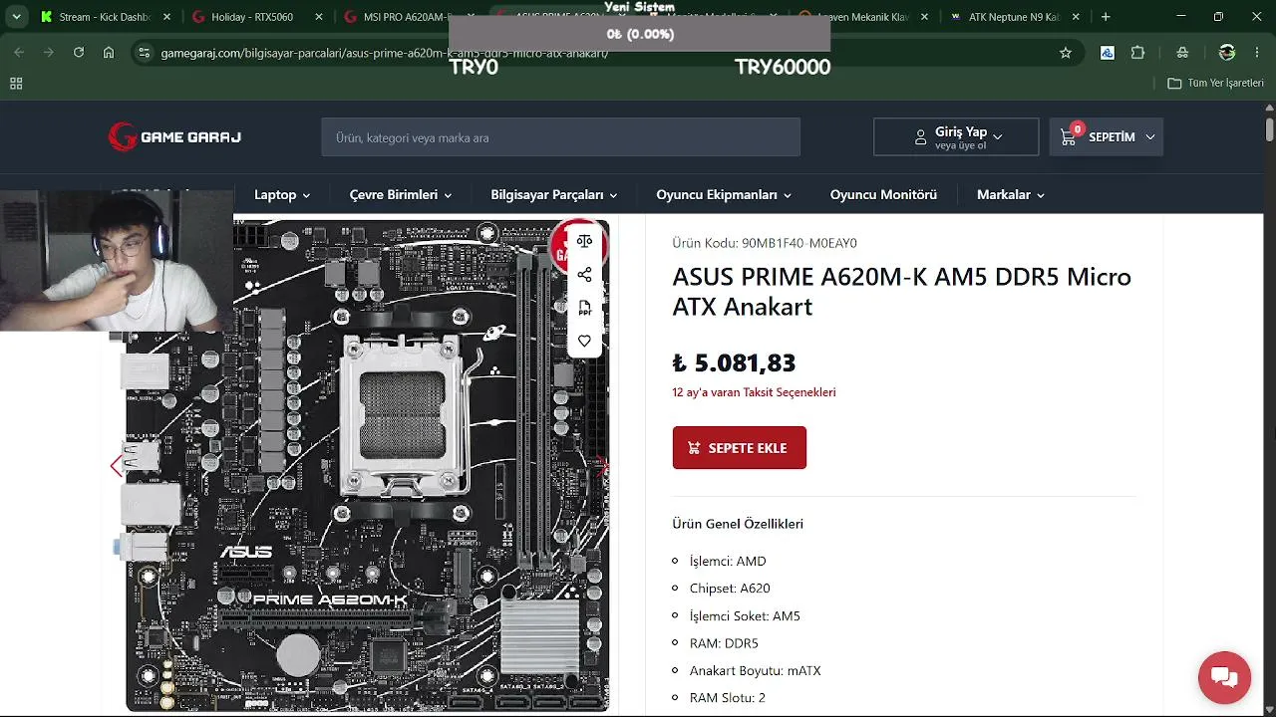The image size is (1276, 717).
Task: Expand the Markalar dropdown menu
Action: click(1010, 195)
